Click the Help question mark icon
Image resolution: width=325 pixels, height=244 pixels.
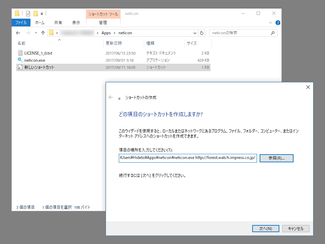(x=278, y=23)
